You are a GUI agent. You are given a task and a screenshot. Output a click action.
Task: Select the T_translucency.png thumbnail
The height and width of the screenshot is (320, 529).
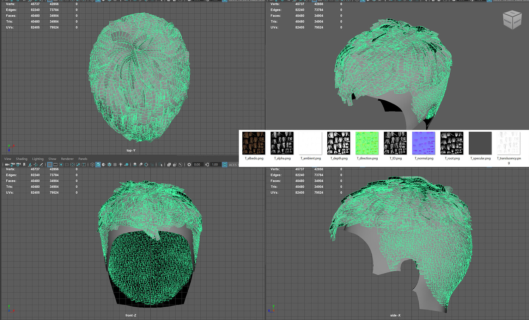(509, 143)
